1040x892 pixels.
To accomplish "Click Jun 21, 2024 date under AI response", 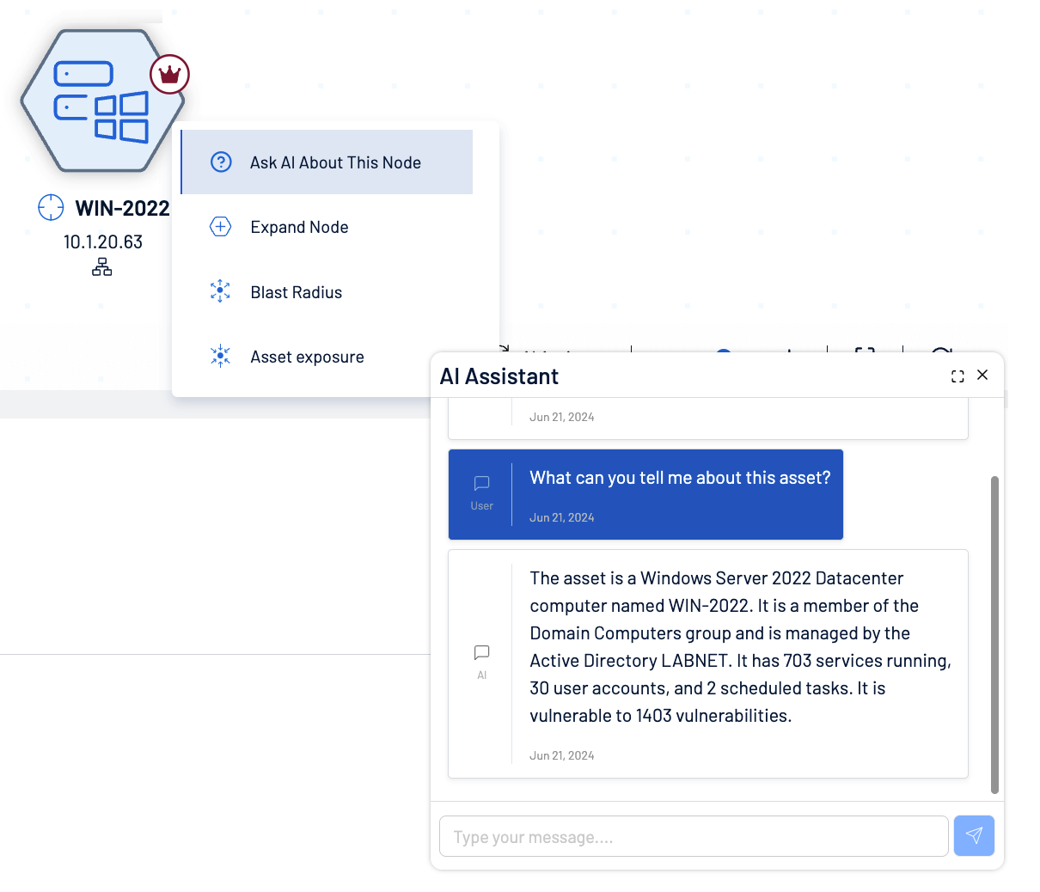I will [x=562, y=755].
